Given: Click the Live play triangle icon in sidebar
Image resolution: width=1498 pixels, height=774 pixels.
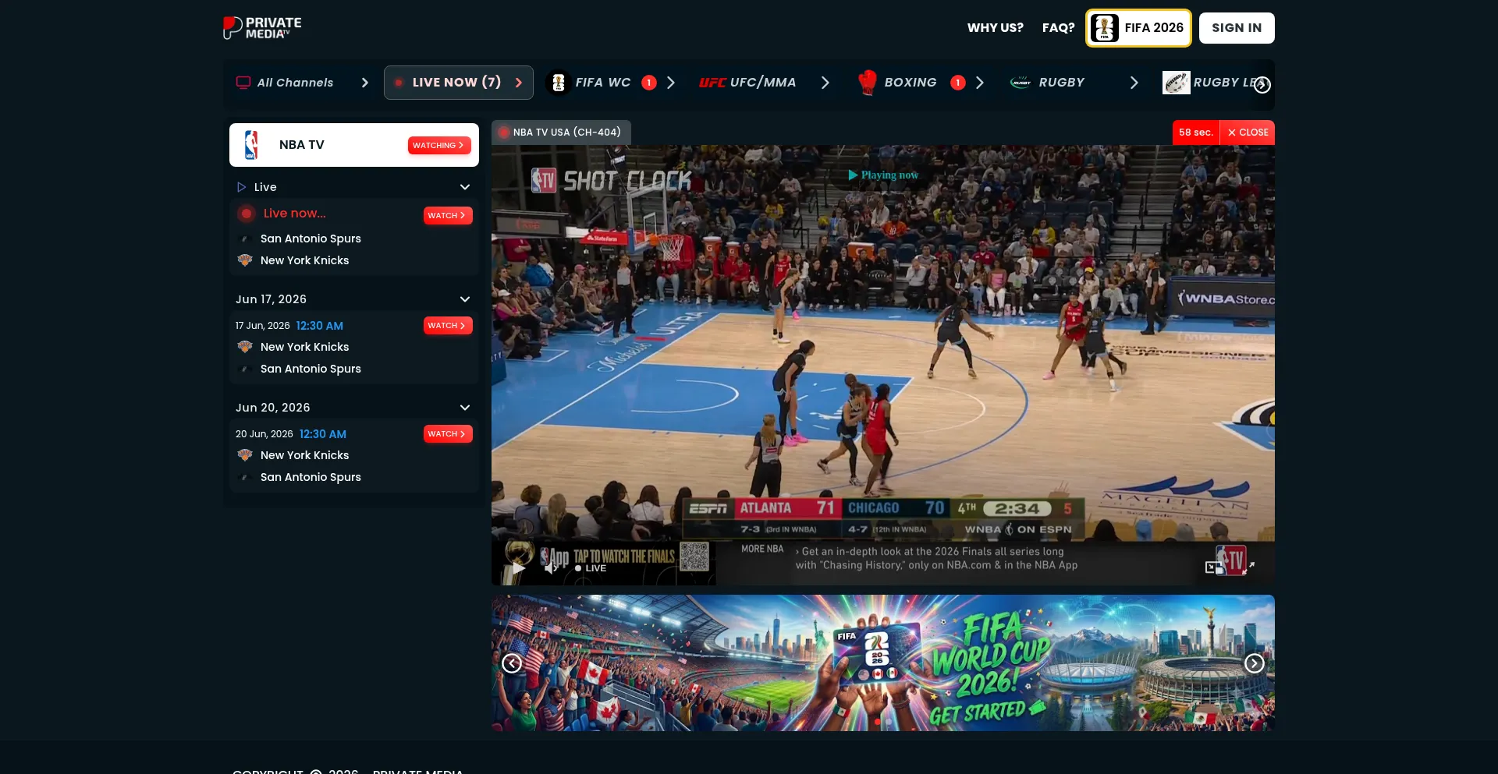Looking at the screenshot, I should click(x=241, y=187).
